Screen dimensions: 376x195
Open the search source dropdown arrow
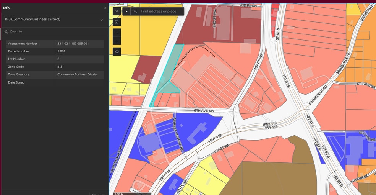click(x=126, y=11)
